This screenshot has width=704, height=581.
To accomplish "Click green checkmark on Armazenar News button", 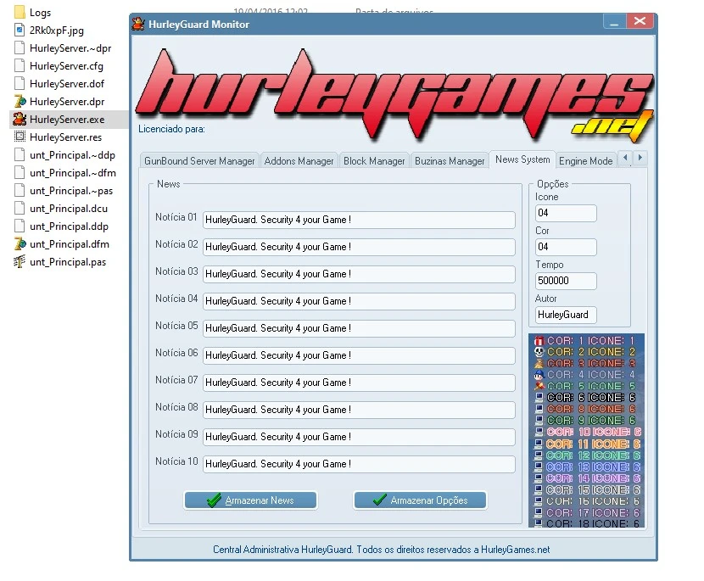I will click(214, 500).
